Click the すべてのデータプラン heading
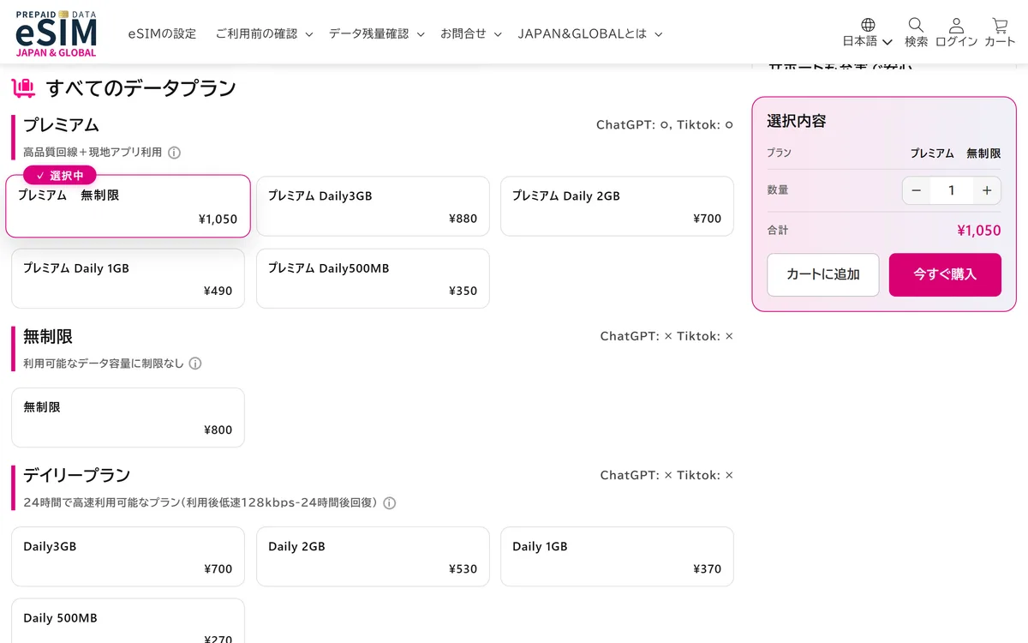Viewport: 1028px width, 643px height. coord(141,87)
